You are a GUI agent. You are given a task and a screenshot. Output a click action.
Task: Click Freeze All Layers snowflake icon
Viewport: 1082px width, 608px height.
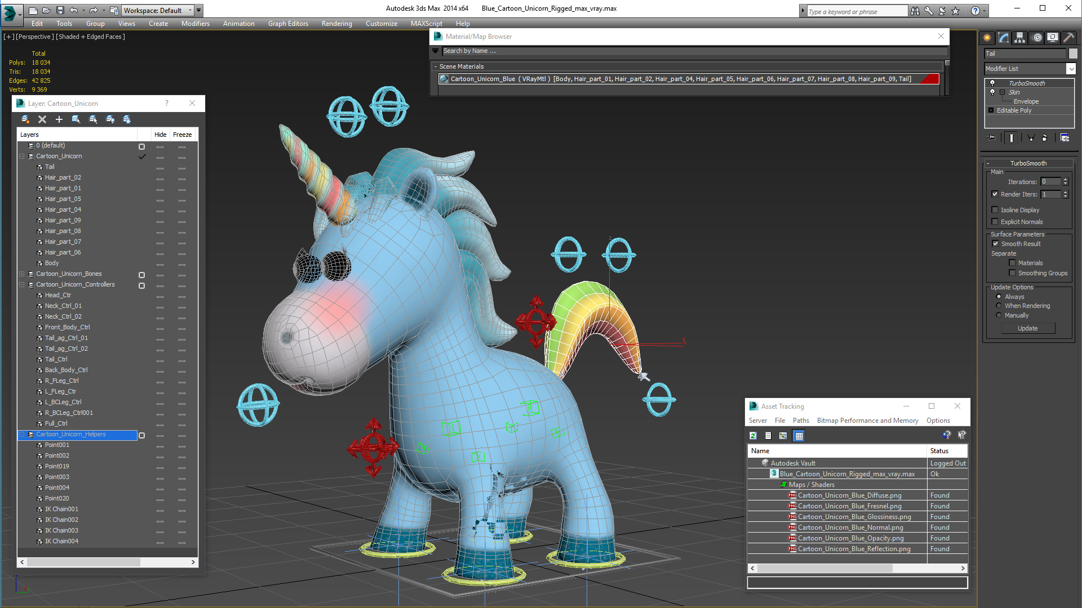click(127, 119)
